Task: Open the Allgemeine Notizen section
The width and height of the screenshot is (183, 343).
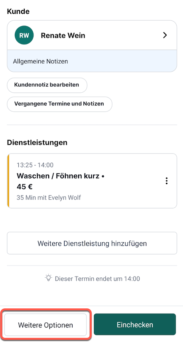Action: (x=92, y=61)
